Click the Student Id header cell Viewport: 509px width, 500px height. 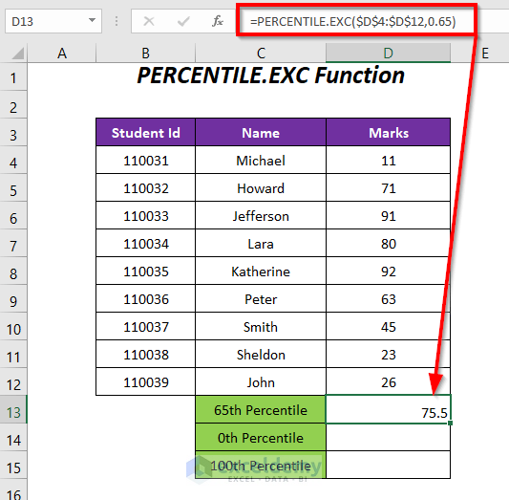point(146,133)
